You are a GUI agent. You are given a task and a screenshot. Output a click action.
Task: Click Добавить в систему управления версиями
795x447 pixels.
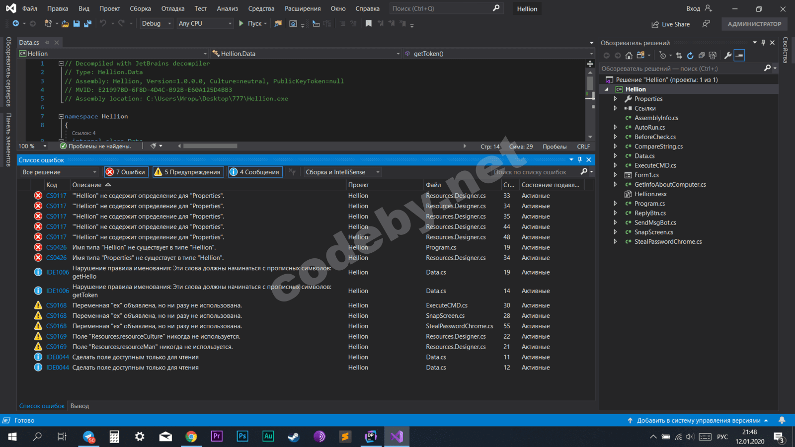coord(698,420)
